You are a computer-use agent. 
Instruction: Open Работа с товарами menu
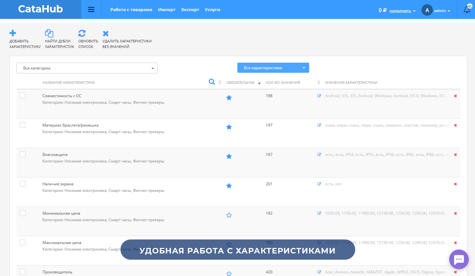tap(131, 9)
